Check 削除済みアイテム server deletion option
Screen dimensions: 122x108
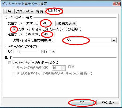14,74
